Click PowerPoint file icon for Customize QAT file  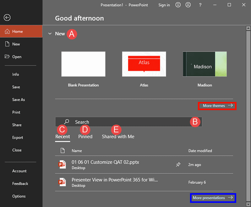[x=62, y=164]
